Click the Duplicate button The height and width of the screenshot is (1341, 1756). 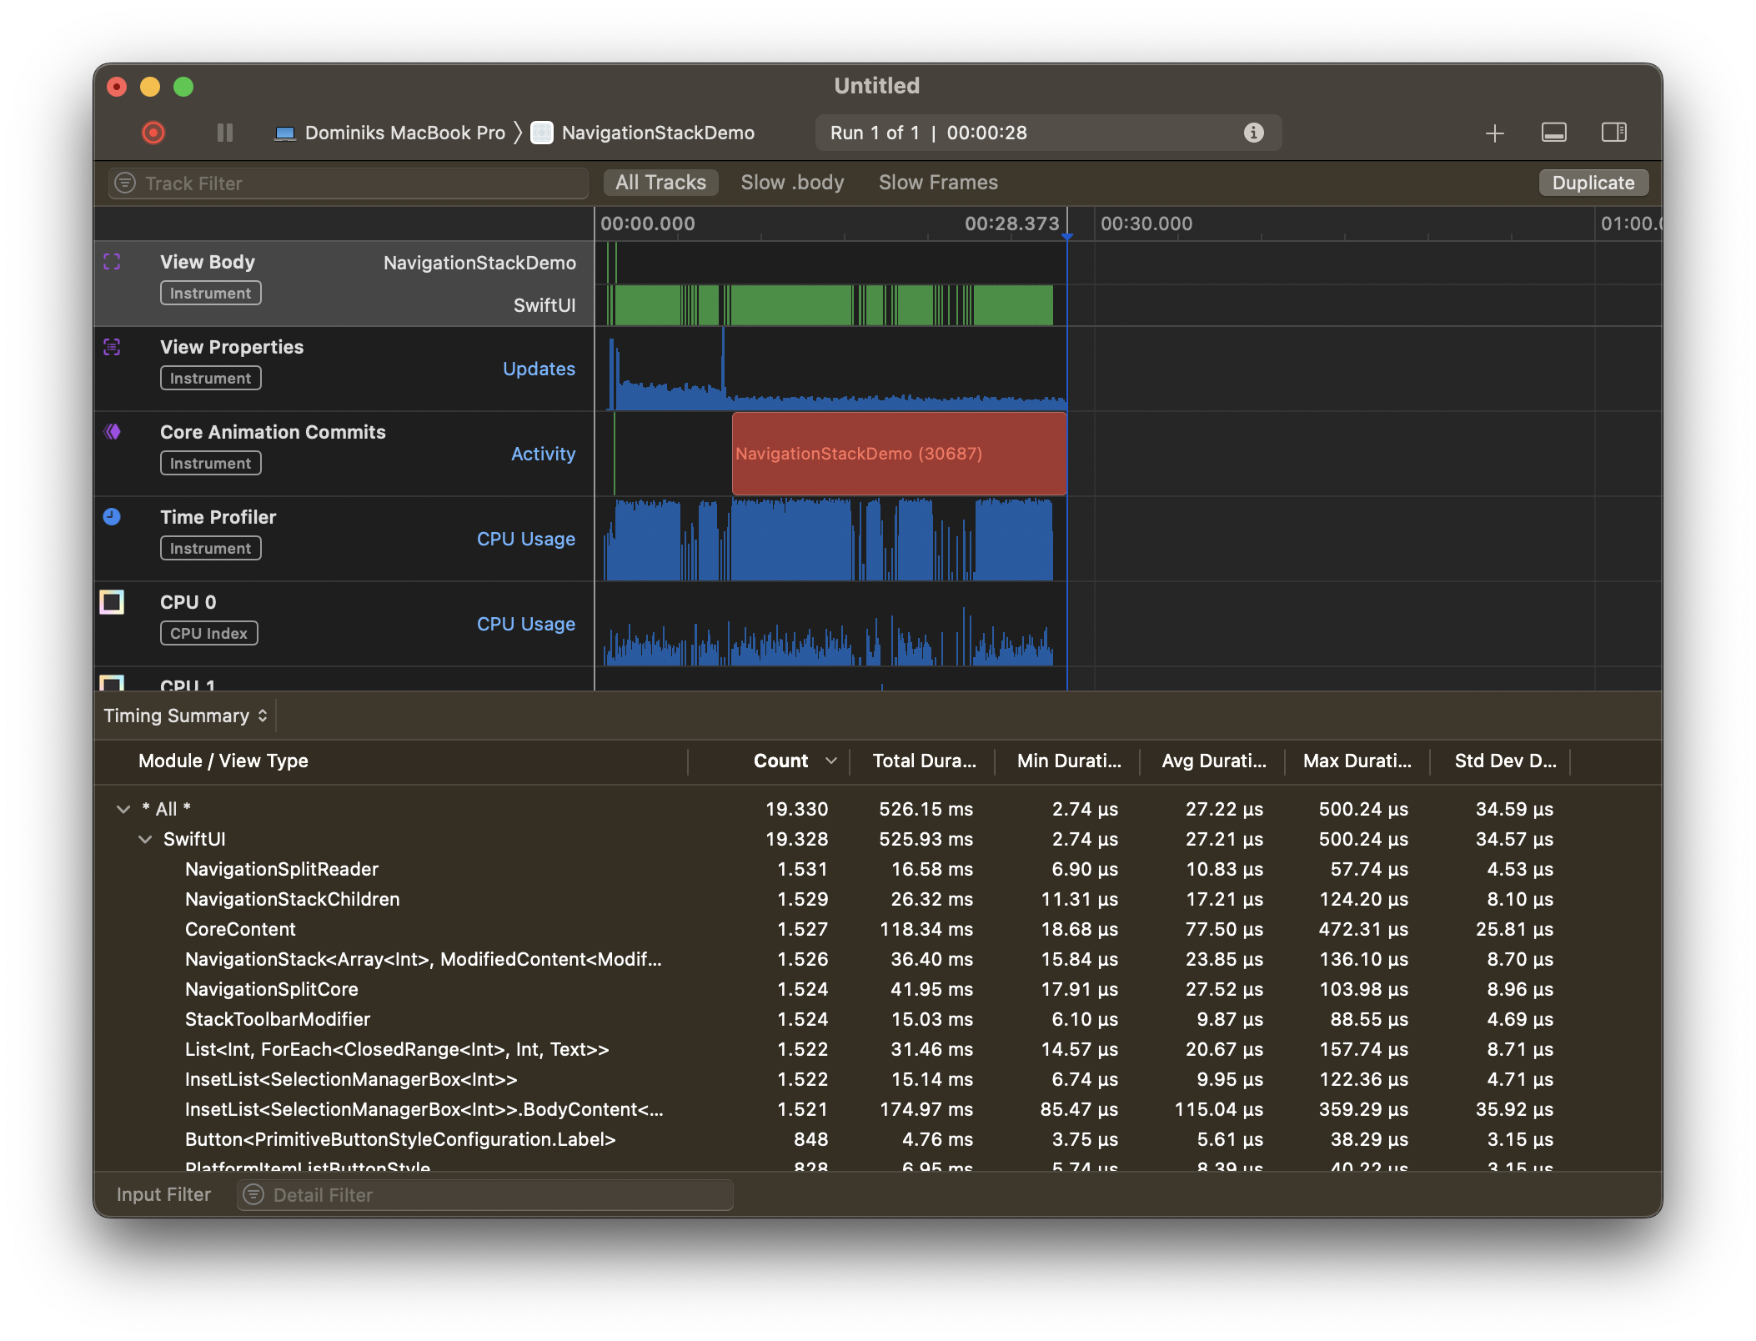(x=1593, y=183)
